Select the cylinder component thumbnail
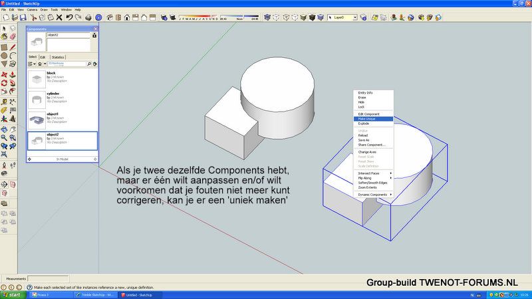The image size is (532, 299). coord(37,100)
